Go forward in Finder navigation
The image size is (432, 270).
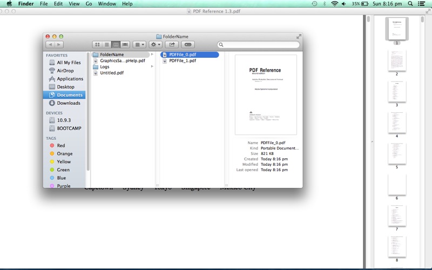(x=59, y=45)
